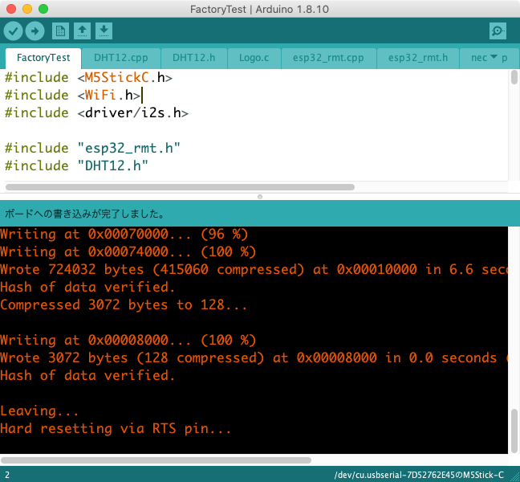
Task: Click the '#include "esp32_rmt.h"' line
Action: coord(92,148)
